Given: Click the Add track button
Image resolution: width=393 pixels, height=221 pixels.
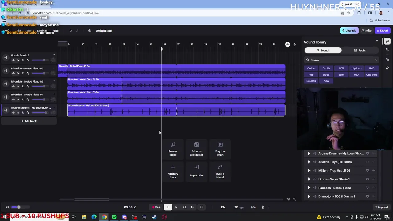Looking at the screenshot, I should coord(29,121).
